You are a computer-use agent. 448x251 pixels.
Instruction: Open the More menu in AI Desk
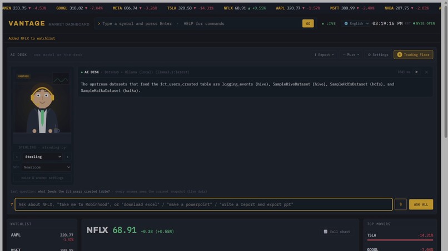tap(351, 55)
